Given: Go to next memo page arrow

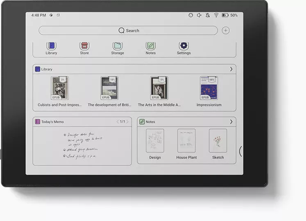Looking at the screenshot, I should 127,122.
